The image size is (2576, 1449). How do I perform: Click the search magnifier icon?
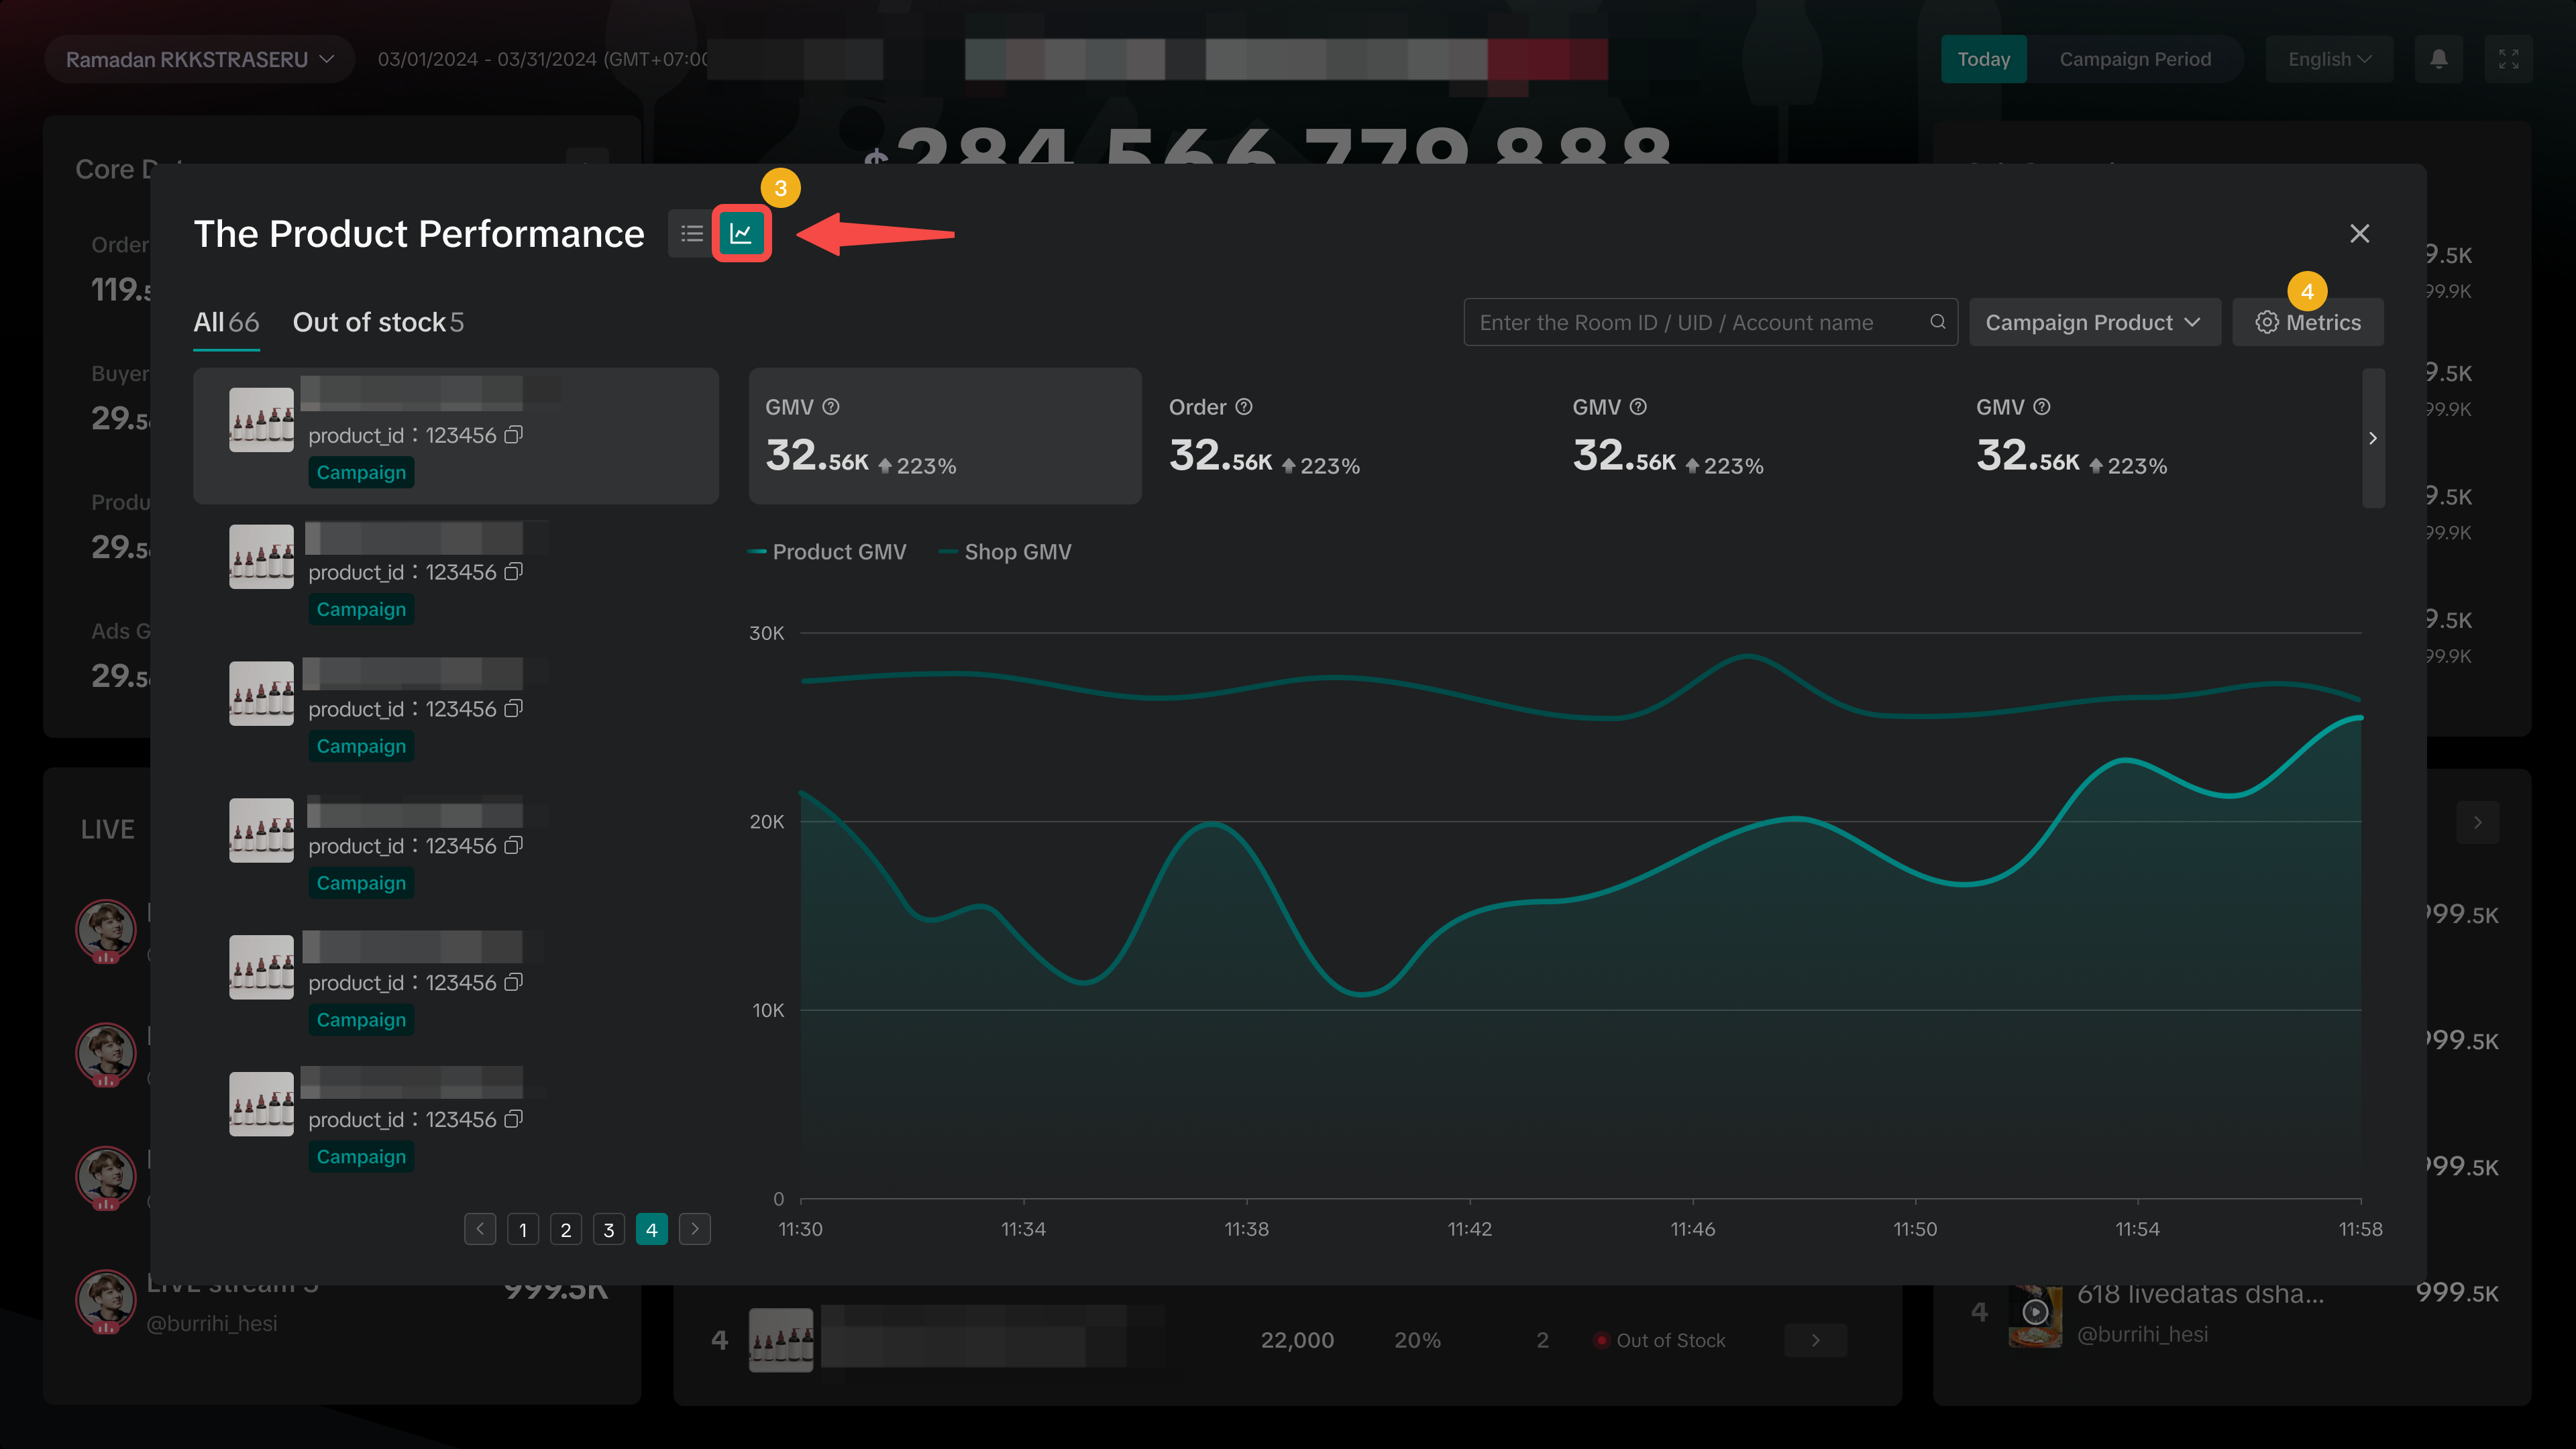pos(1937,322)
